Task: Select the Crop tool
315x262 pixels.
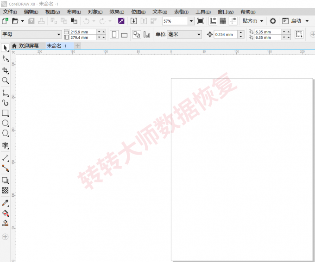Action: tap(5, 70)
